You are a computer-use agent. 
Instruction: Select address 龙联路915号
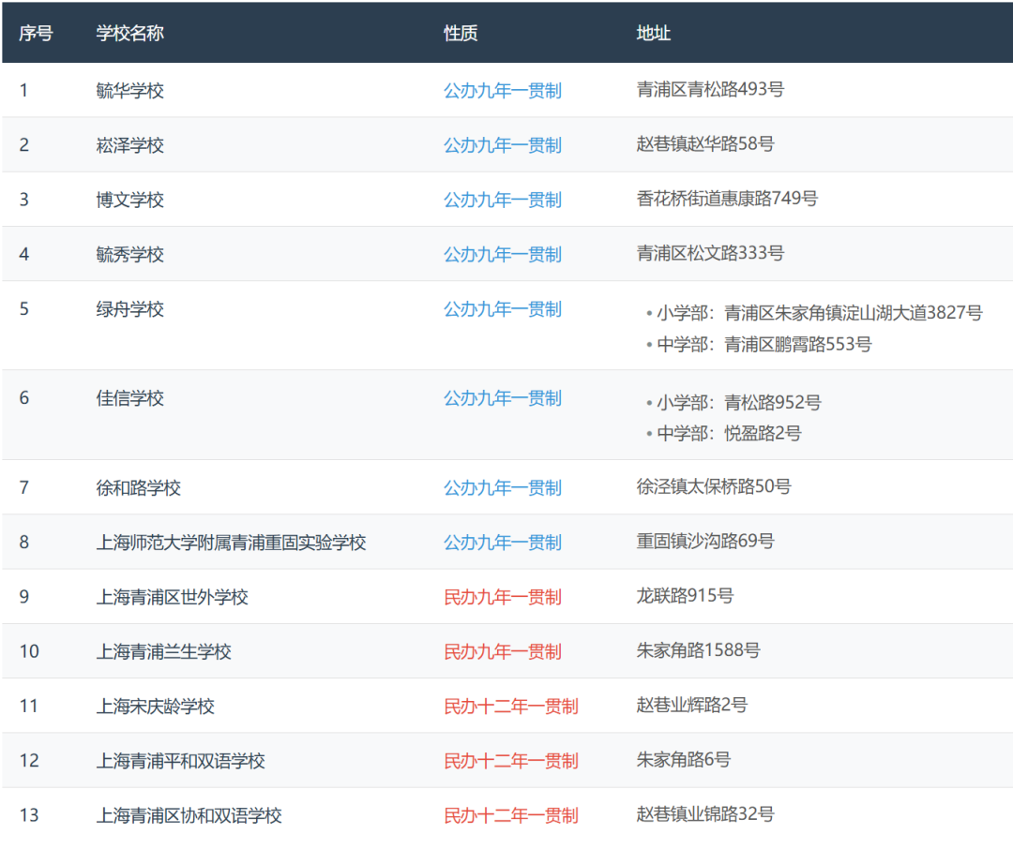click(x=685, y=595)
